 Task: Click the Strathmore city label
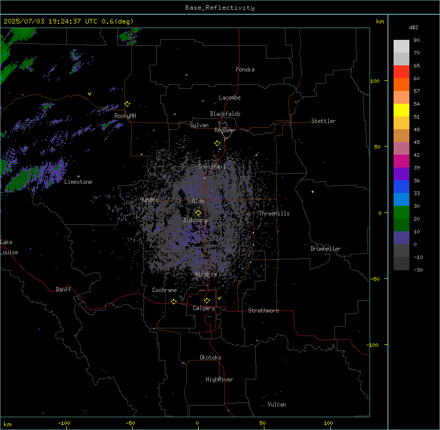(263, 310)
